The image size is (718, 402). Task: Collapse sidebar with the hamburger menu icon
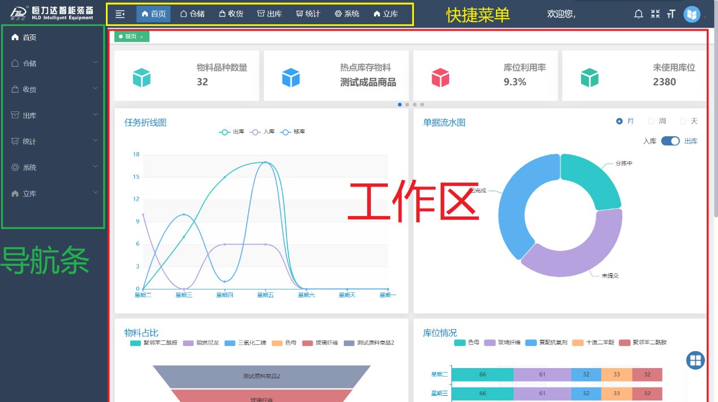coord(120,14)
